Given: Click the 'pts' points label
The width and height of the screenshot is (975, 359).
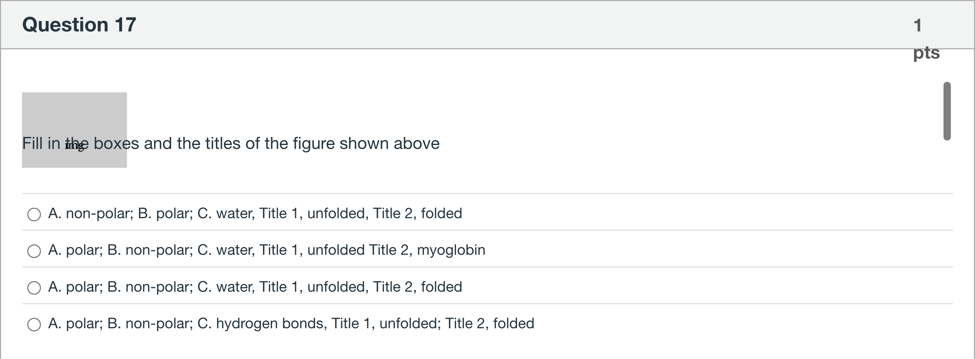Looking at the screenshot, I should click(x=926, y=52).
